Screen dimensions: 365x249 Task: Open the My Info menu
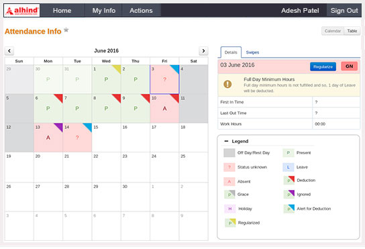pyautogui.click(x=104, y=11)
